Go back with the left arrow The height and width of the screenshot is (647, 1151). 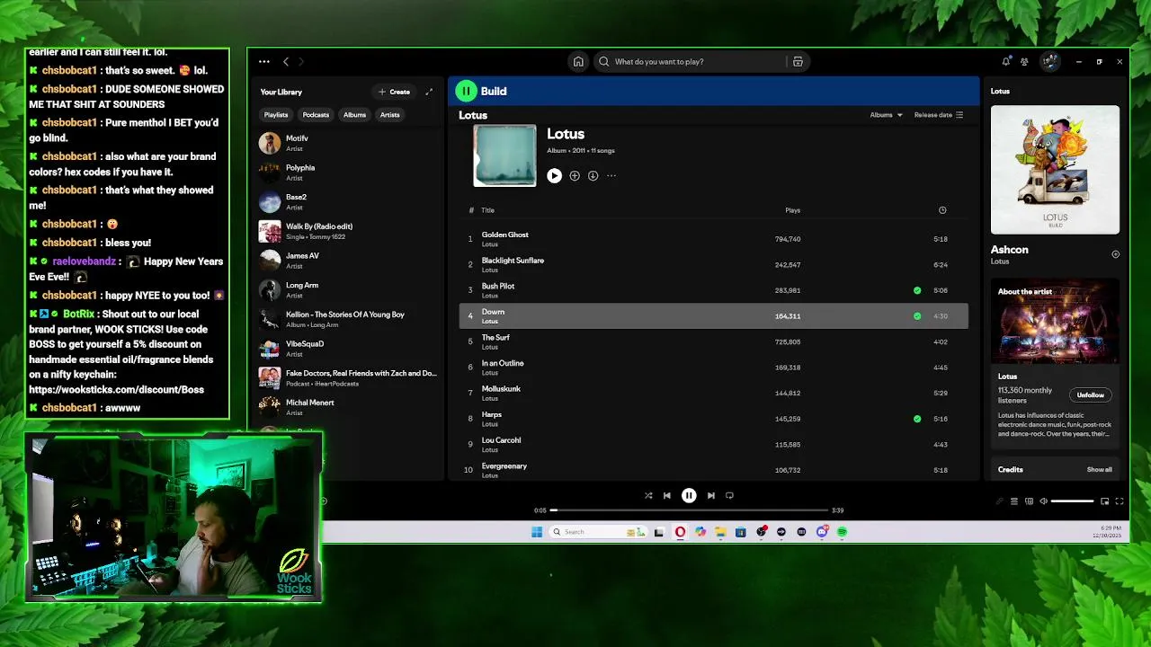point(286,61)
